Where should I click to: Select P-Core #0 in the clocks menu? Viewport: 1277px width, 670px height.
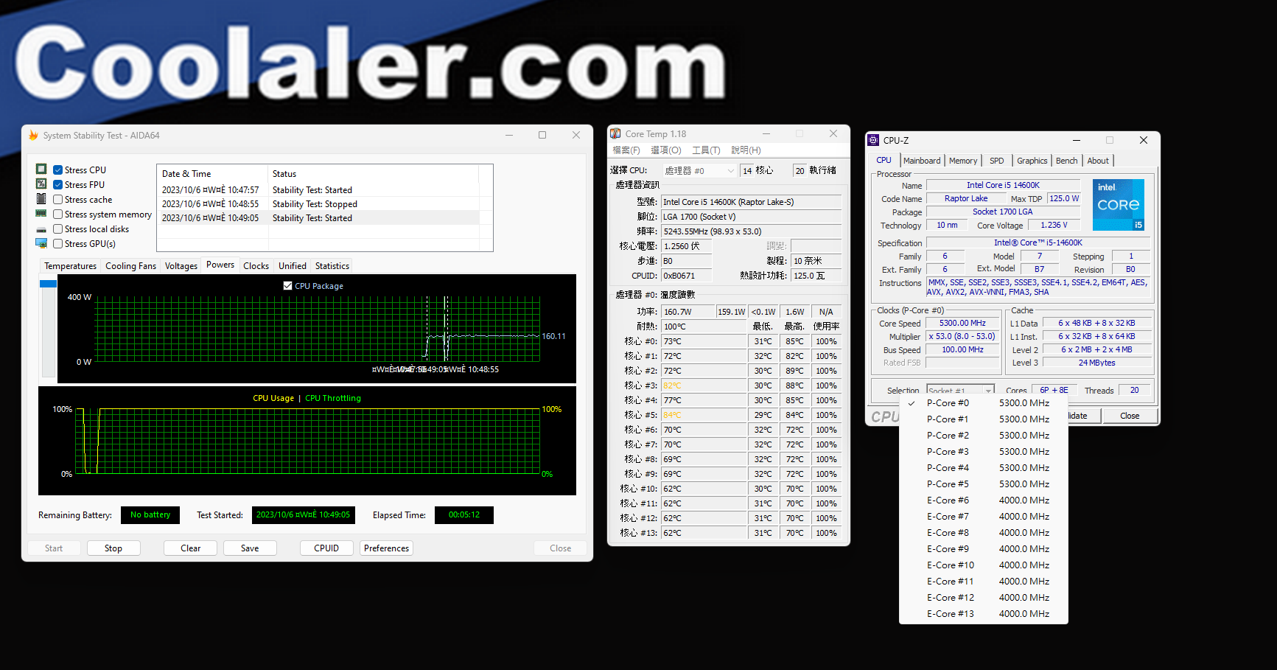(984, 403)
